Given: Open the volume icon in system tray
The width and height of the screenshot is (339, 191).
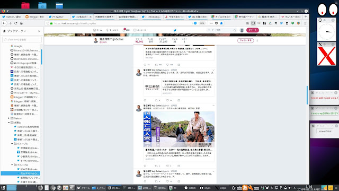Looking at the screenshot, I should 290,188.
